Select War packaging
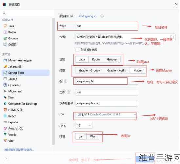 [93, 136]
